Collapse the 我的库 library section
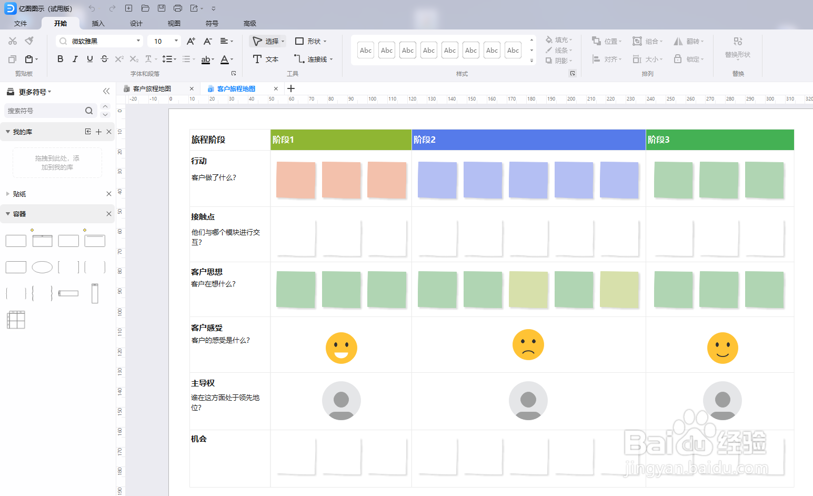 pyautogui.click(x=8, y=132)
